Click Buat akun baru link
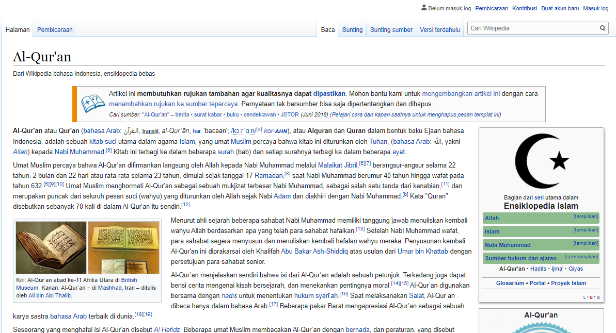616x333 pixels. (x=560, y=8)
